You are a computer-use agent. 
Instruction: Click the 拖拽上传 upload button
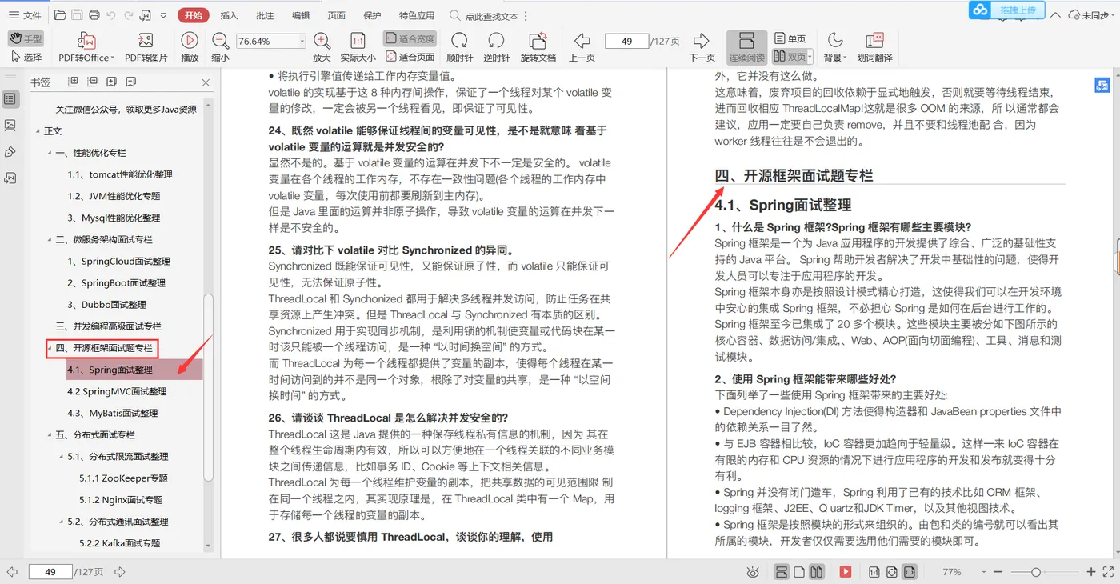(x=1006, y=10)
